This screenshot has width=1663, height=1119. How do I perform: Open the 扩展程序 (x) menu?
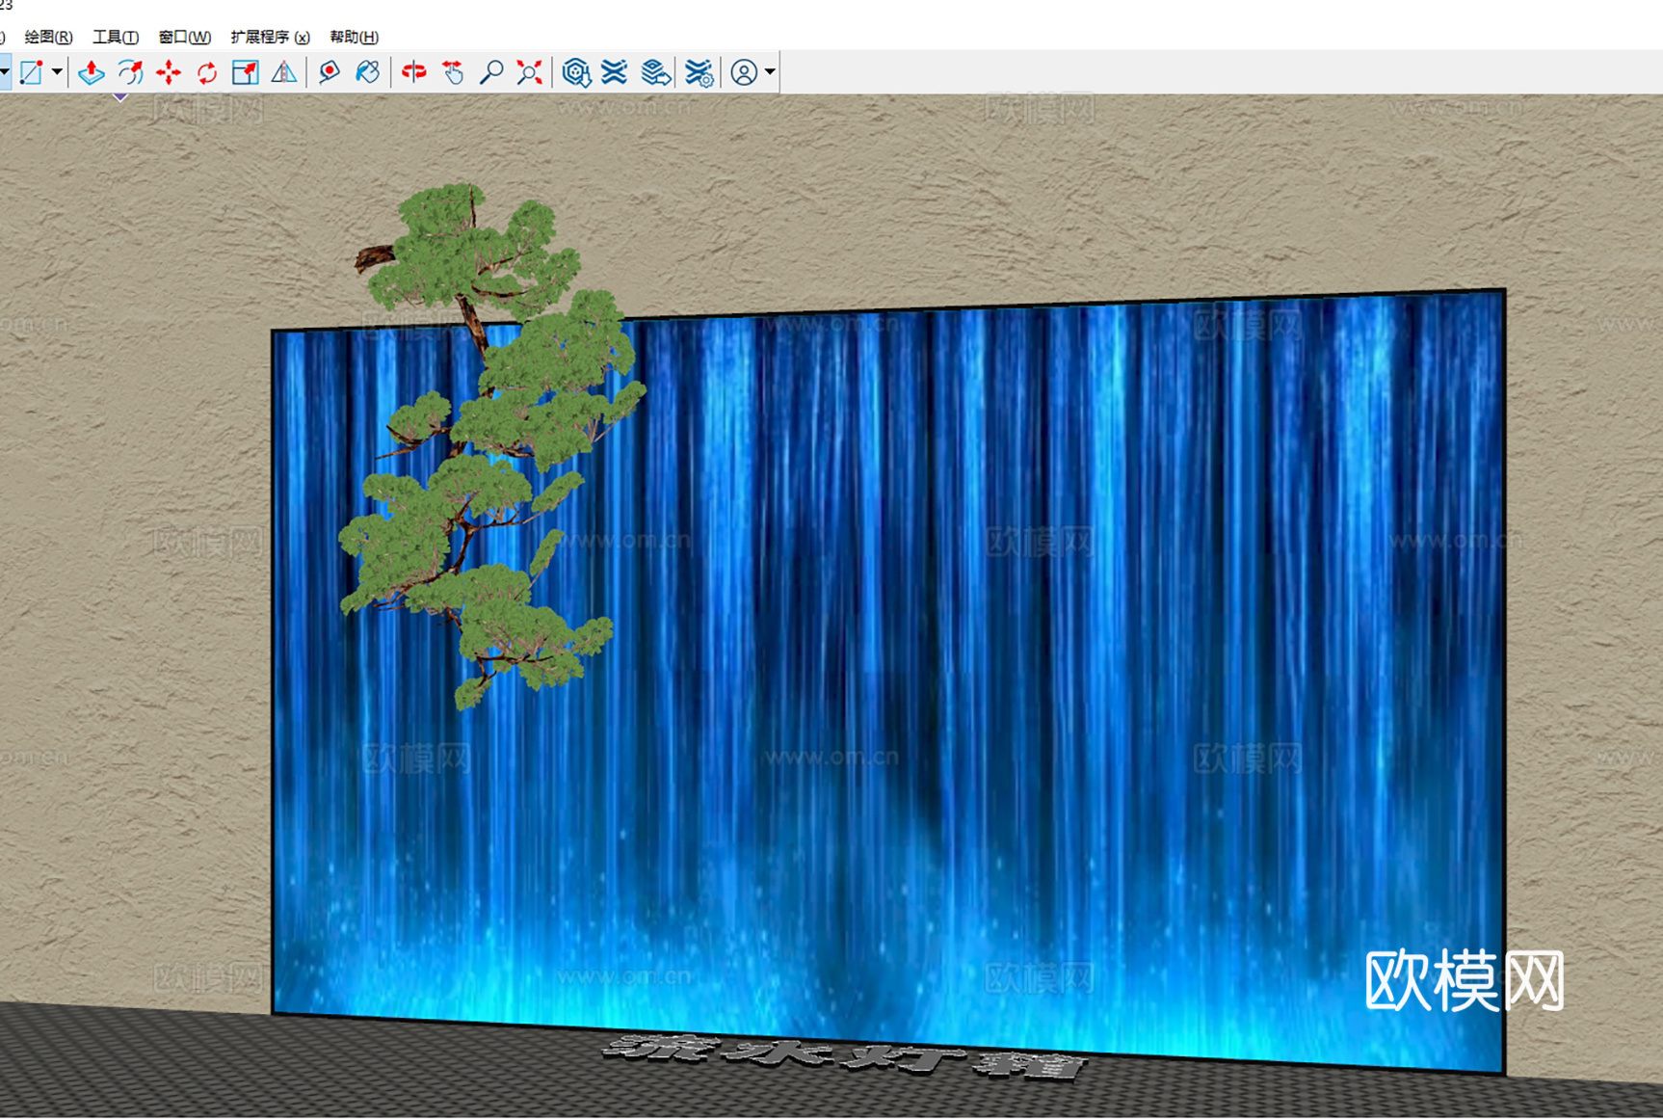point(271,37)
